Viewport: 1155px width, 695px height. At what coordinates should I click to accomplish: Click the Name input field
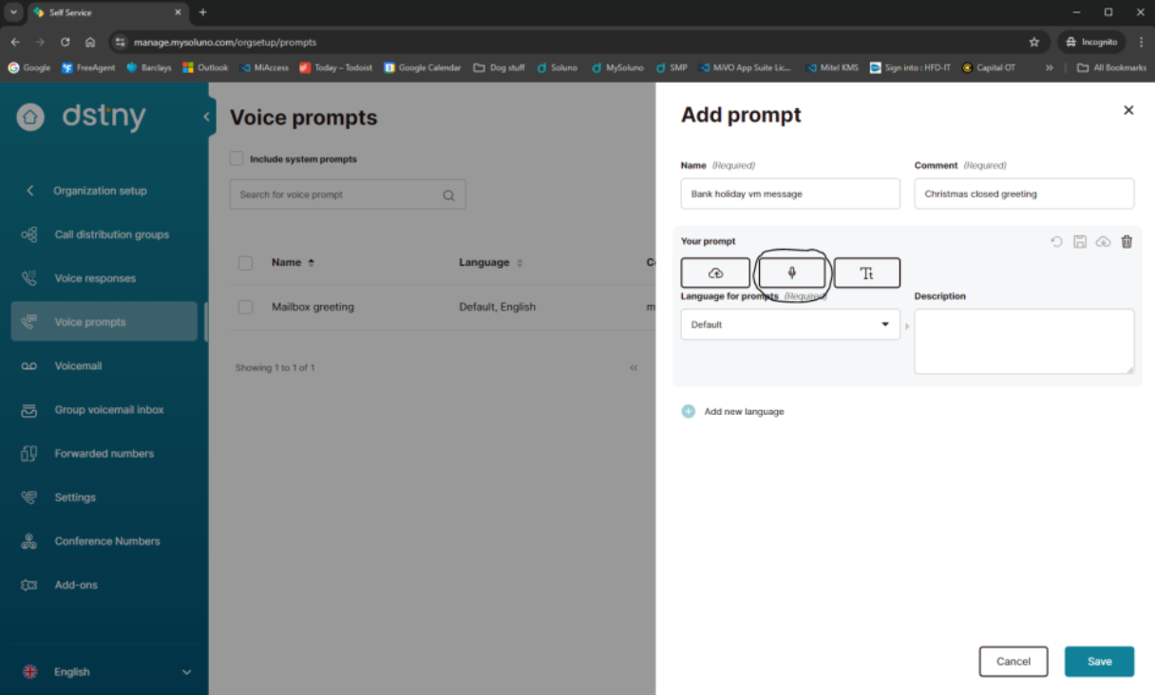pyautogui.click(x=790, y=194)
